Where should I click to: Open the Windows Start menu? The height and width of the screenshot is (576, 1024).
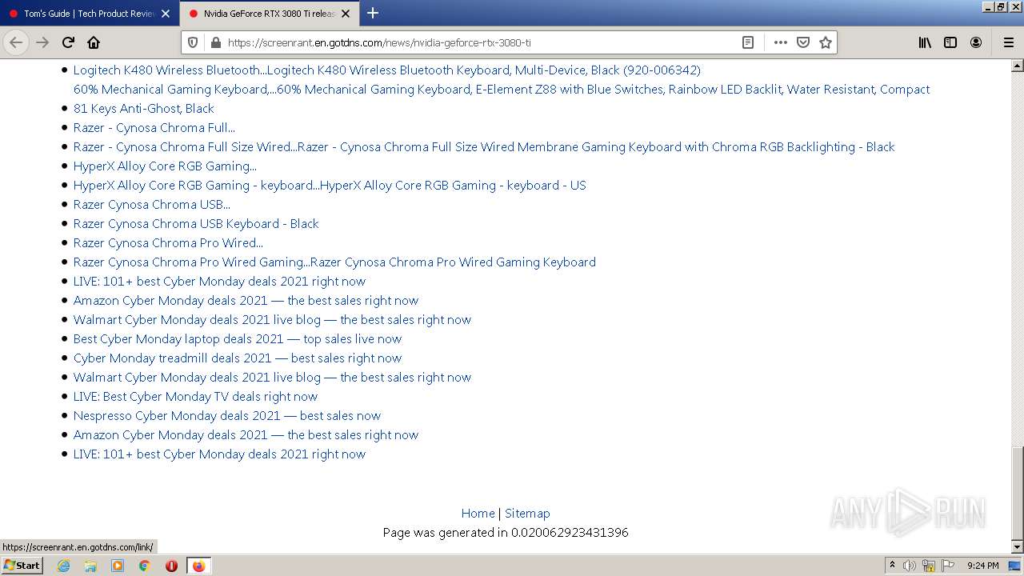(22, 566)
